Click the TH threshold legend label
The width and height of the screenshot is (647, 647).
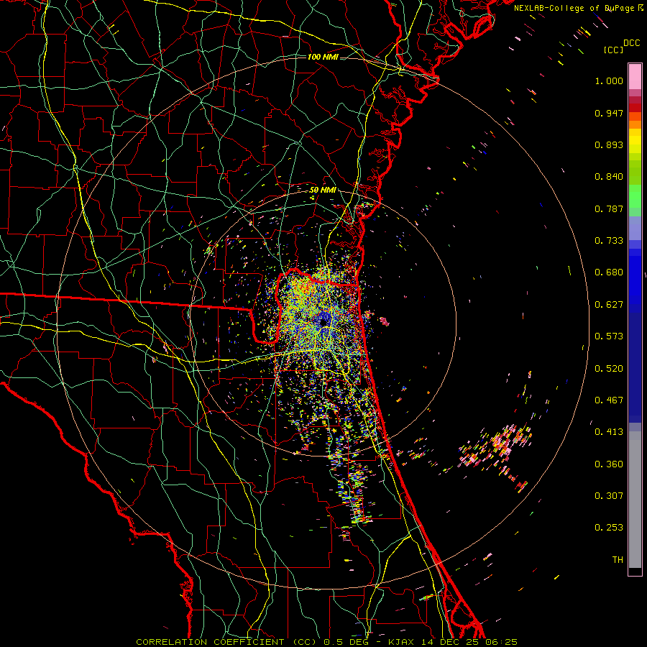(x=618, y=560)
